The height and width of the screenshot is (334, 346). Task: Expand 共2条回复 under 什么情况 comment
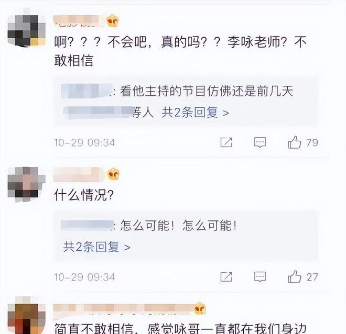pos(96,247)
